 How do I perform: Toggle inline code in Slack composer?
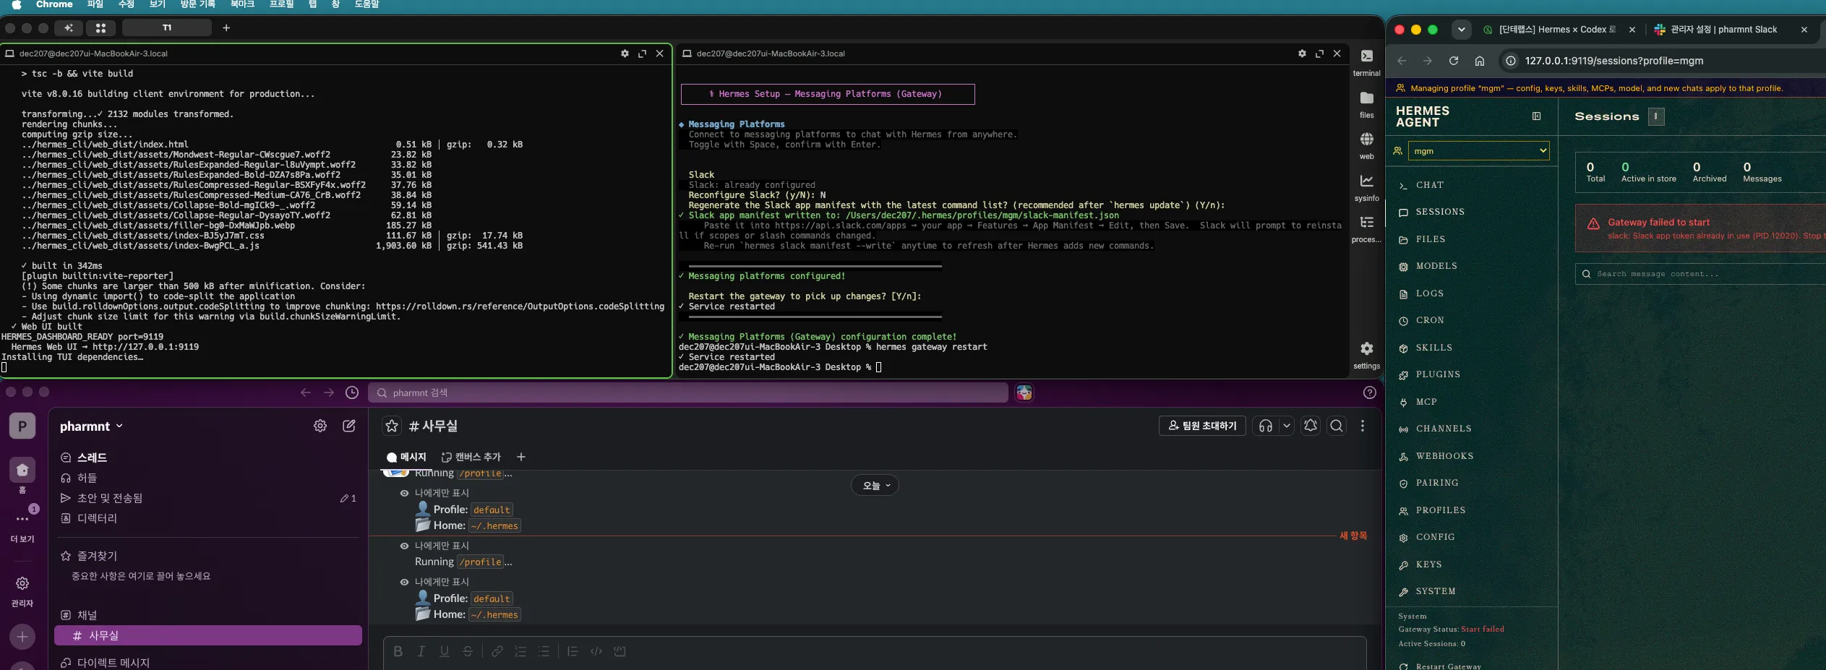pyautogui.click(x=596, y=651)
